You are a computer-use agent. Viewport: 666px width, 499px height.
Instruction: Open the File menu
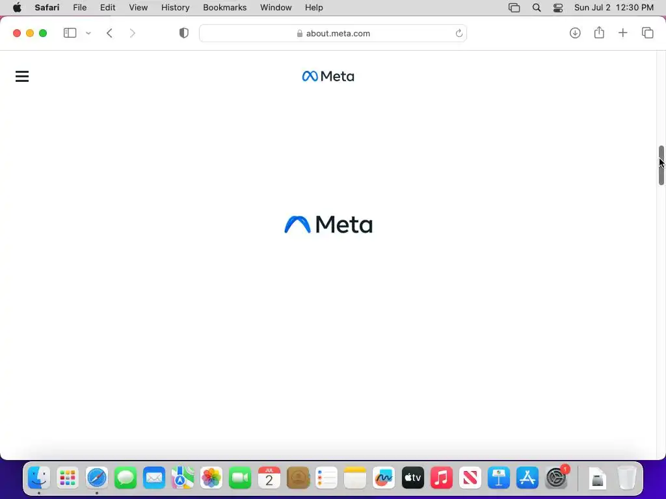coord(79,8)
